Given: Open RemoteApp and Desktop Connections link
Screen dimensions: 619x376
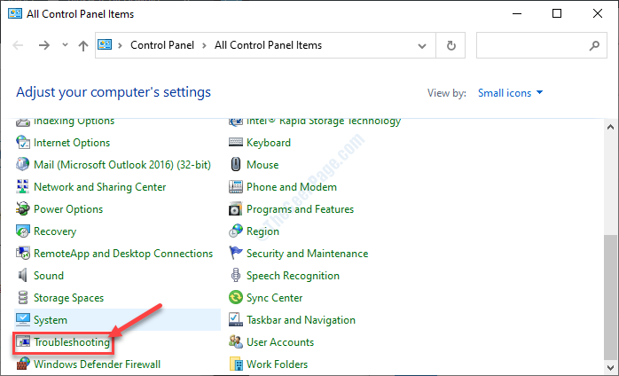Looking at the screenshot, I should tap(123, 254).
